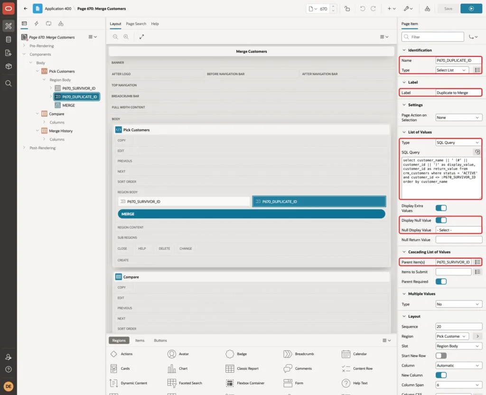Click the disabled Save button
Screen dimensions: 486x395
pos(448,9)
